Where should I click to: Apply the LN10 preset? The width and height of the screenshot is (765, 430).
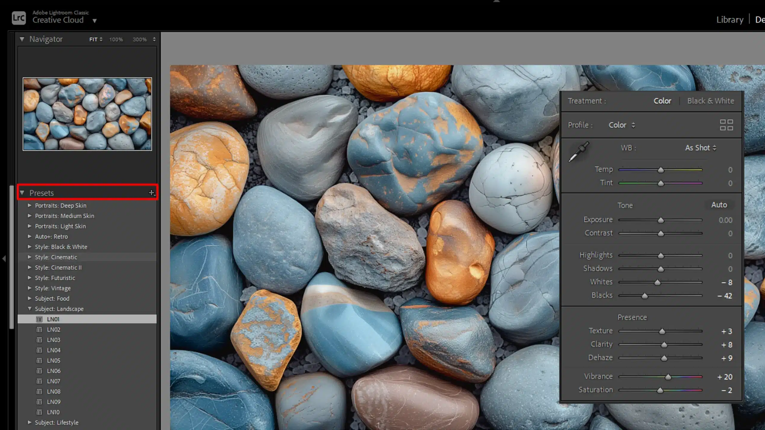click(x=87, y=412)
